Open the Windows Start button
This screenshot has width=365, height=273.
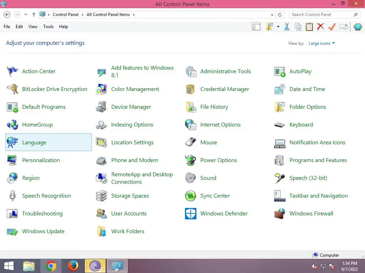pos(9,266)
